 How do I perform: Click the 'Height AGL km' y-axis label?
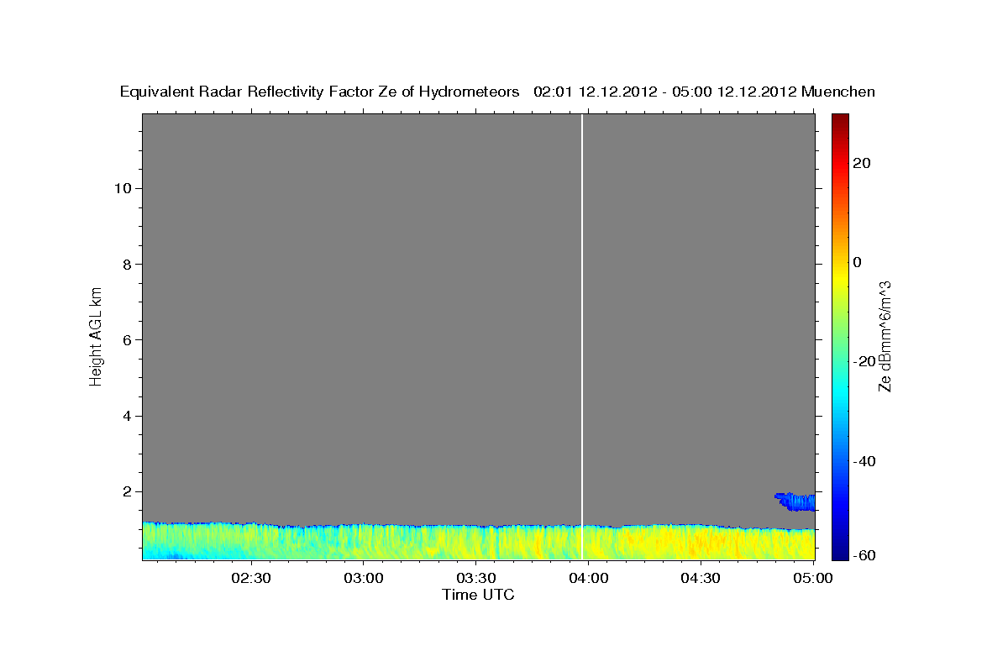96,336
